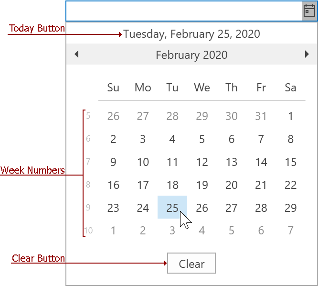Select February 25 in the calendar
Image resolution: width=318 pixels, height=287 pixels.
click(172, 208)
